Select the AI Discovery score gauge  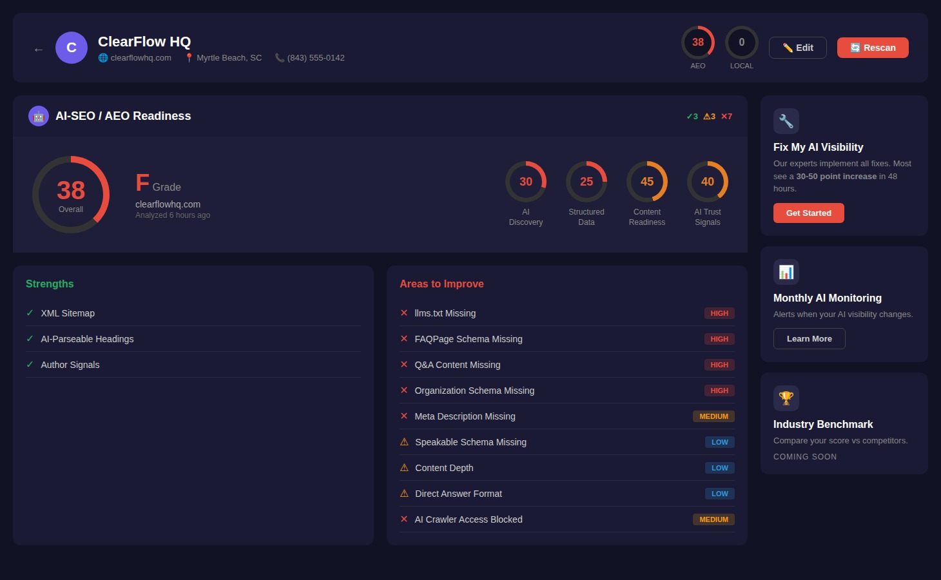click(x=525, y=182)
